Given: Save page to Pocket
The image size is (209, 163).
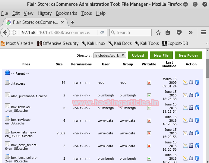Looking at the screenshot, I should [179, 33].
